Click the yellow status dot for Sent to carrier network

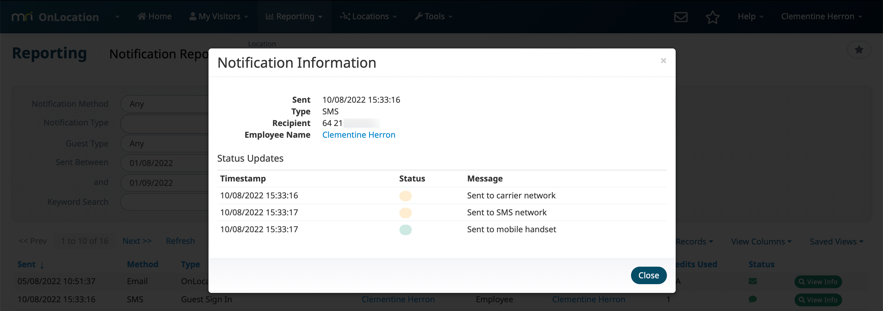406,196
